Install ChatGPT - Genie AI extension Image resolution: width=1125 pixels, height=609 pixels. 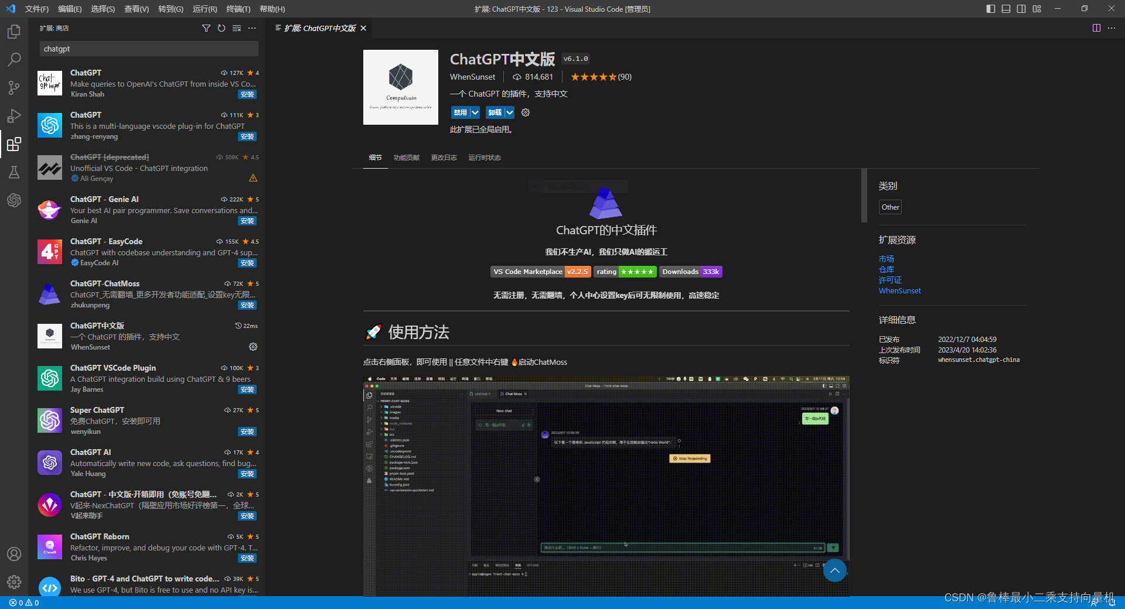247,221
